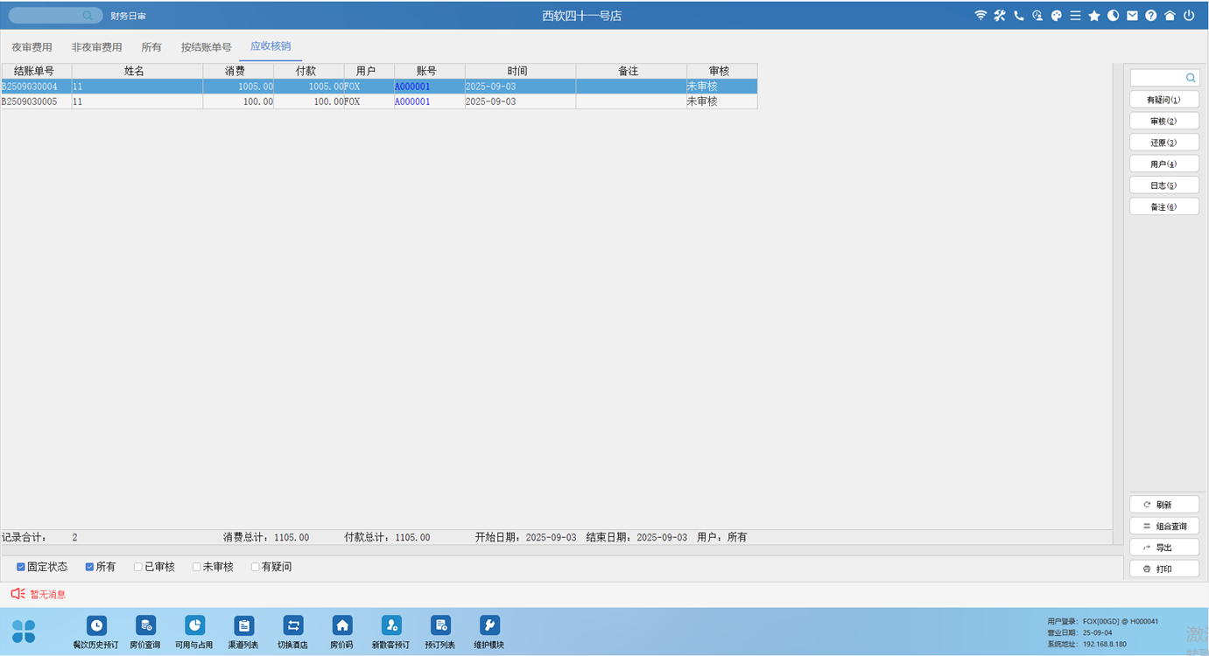1209x656 pixels.
Task: Enable the 已审核 filter checkbox
Action: [x=138, y=567]
